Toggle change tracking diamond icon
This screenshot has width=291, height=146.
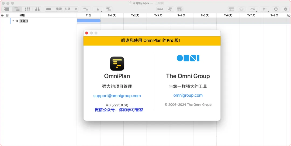pos(241,9)
